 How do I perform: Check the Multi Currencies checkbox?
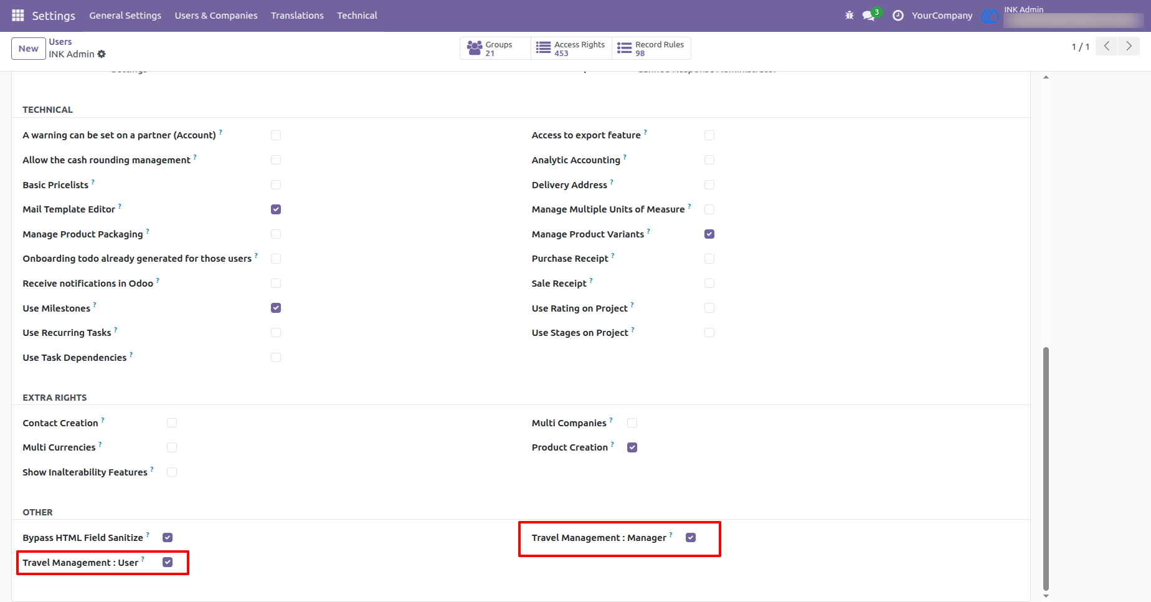coord(172,447)
